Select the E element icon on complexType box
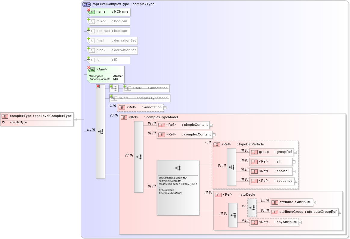This screenshot has width=350, height=239. (x=4, y=116)
